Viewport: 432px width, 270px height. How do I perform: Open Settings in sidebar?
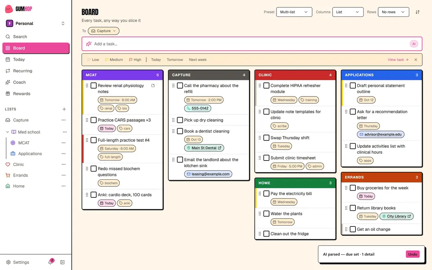coord(18,262)
